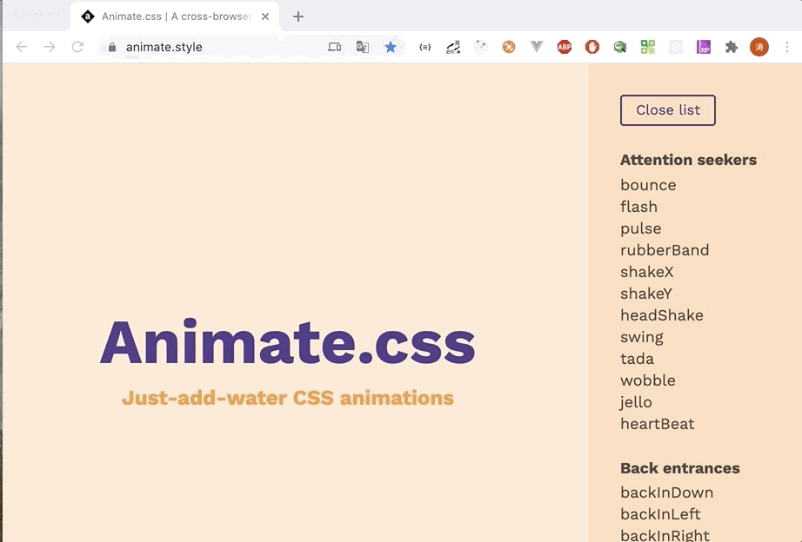Select the shakeX animation
This screenshot has height=542, width=802.
click(x=647, y=272)
